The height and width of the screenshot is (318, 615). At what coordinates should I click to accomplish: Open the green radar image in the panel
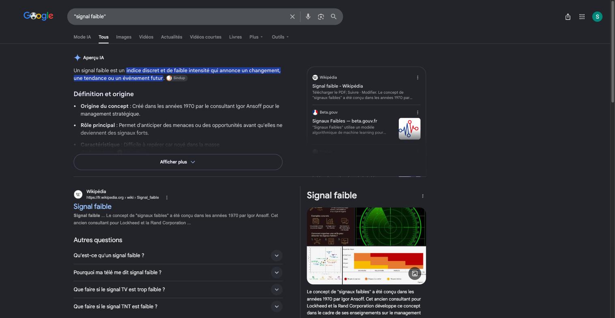[x=391, y=226]
